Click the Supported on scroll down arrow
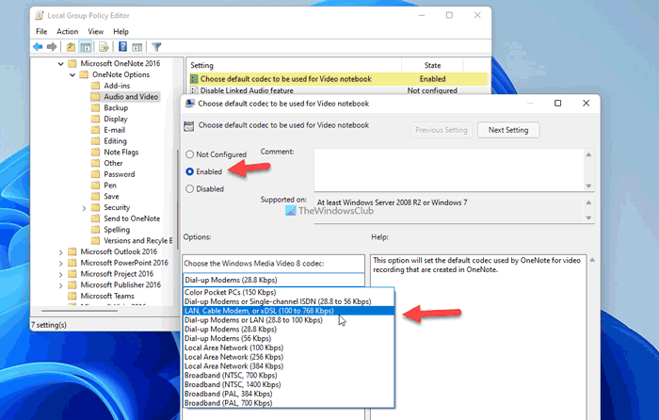The width and height of the screenshot is (659, 420). (588, 218)
